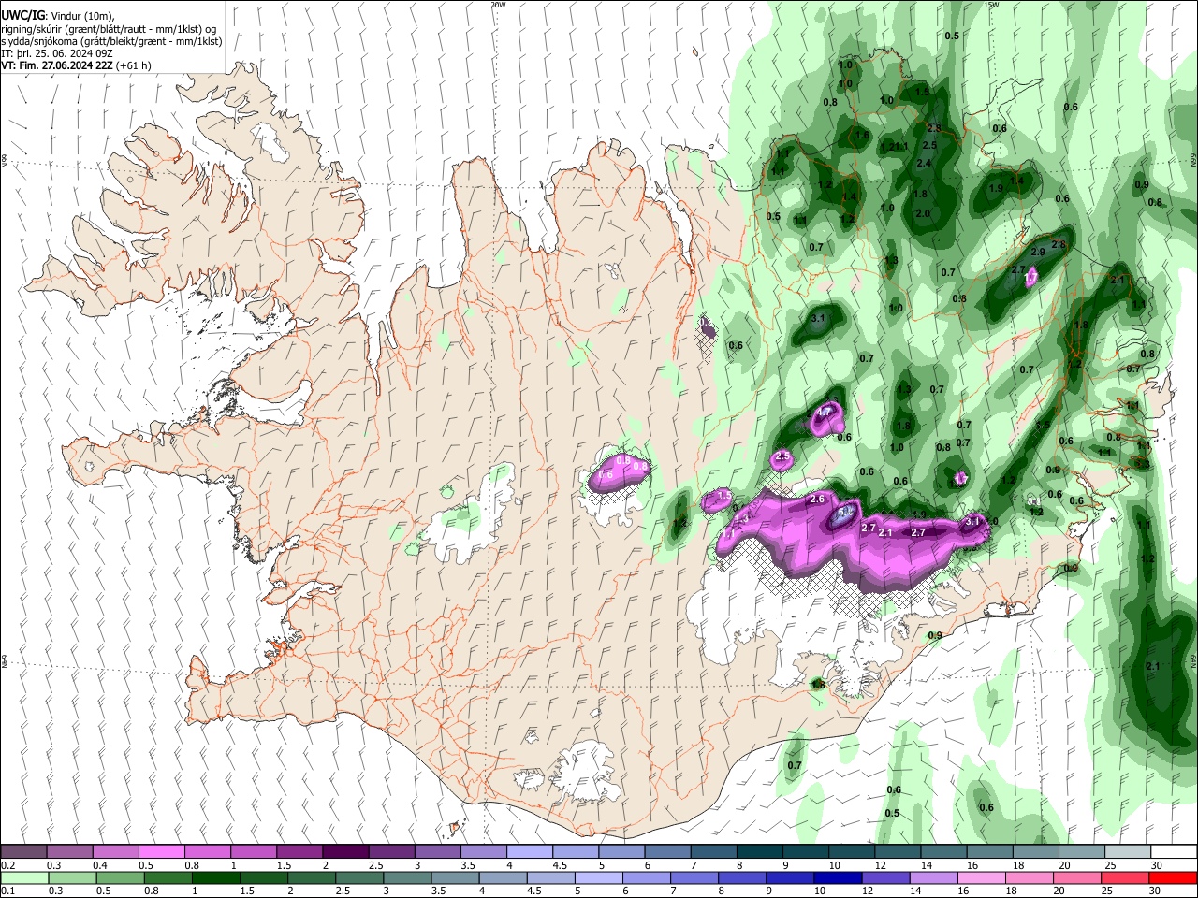Click the '0.2' label in the upper legend row
1198x898 pixels.
tap(7, 865)
